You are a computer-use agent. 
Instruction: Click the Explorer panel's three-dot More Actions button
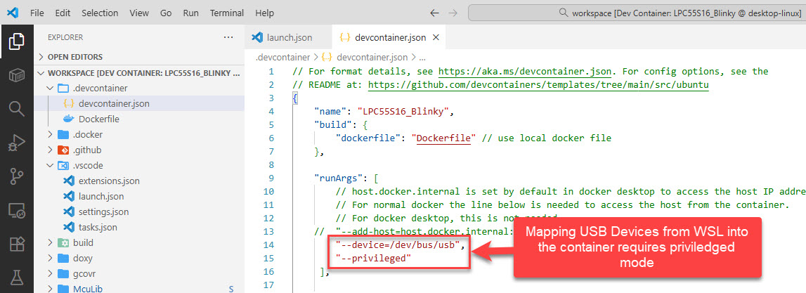click(x=228, y=37)
